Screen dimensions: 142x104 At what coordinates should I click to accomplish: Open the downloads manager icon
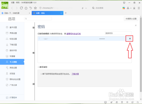coord(134,8)
